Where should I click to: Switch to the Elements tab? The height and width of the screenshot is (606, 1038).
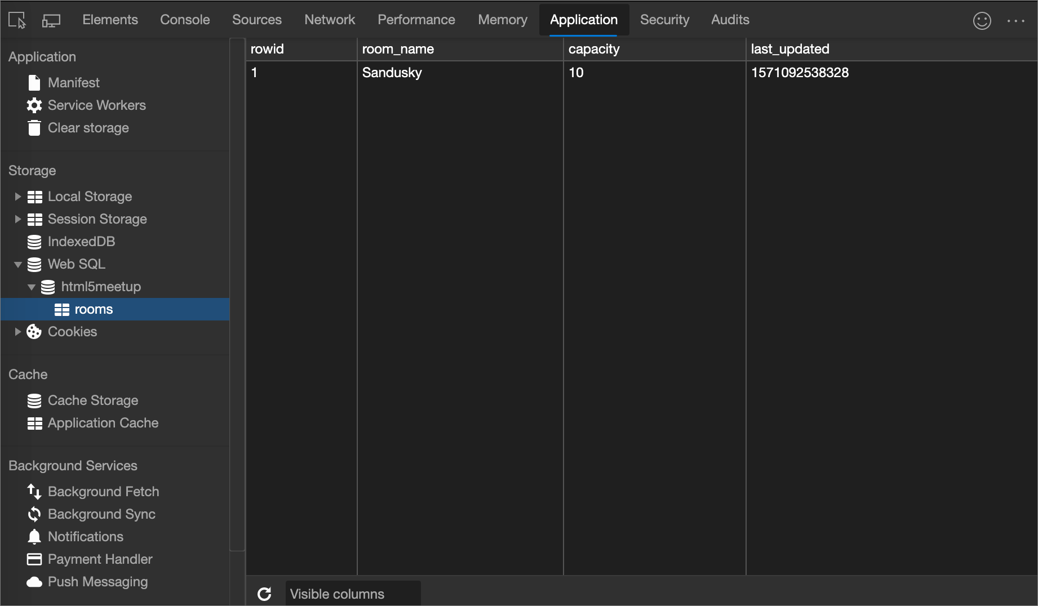coord(110,20)
